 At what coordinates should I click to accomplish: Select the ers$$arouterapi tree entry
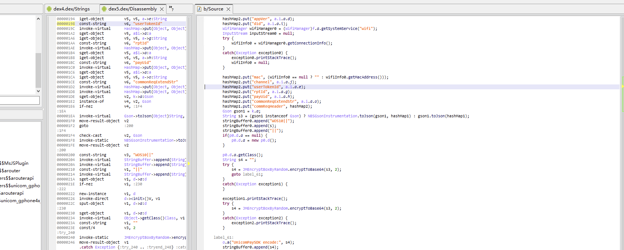17,178
